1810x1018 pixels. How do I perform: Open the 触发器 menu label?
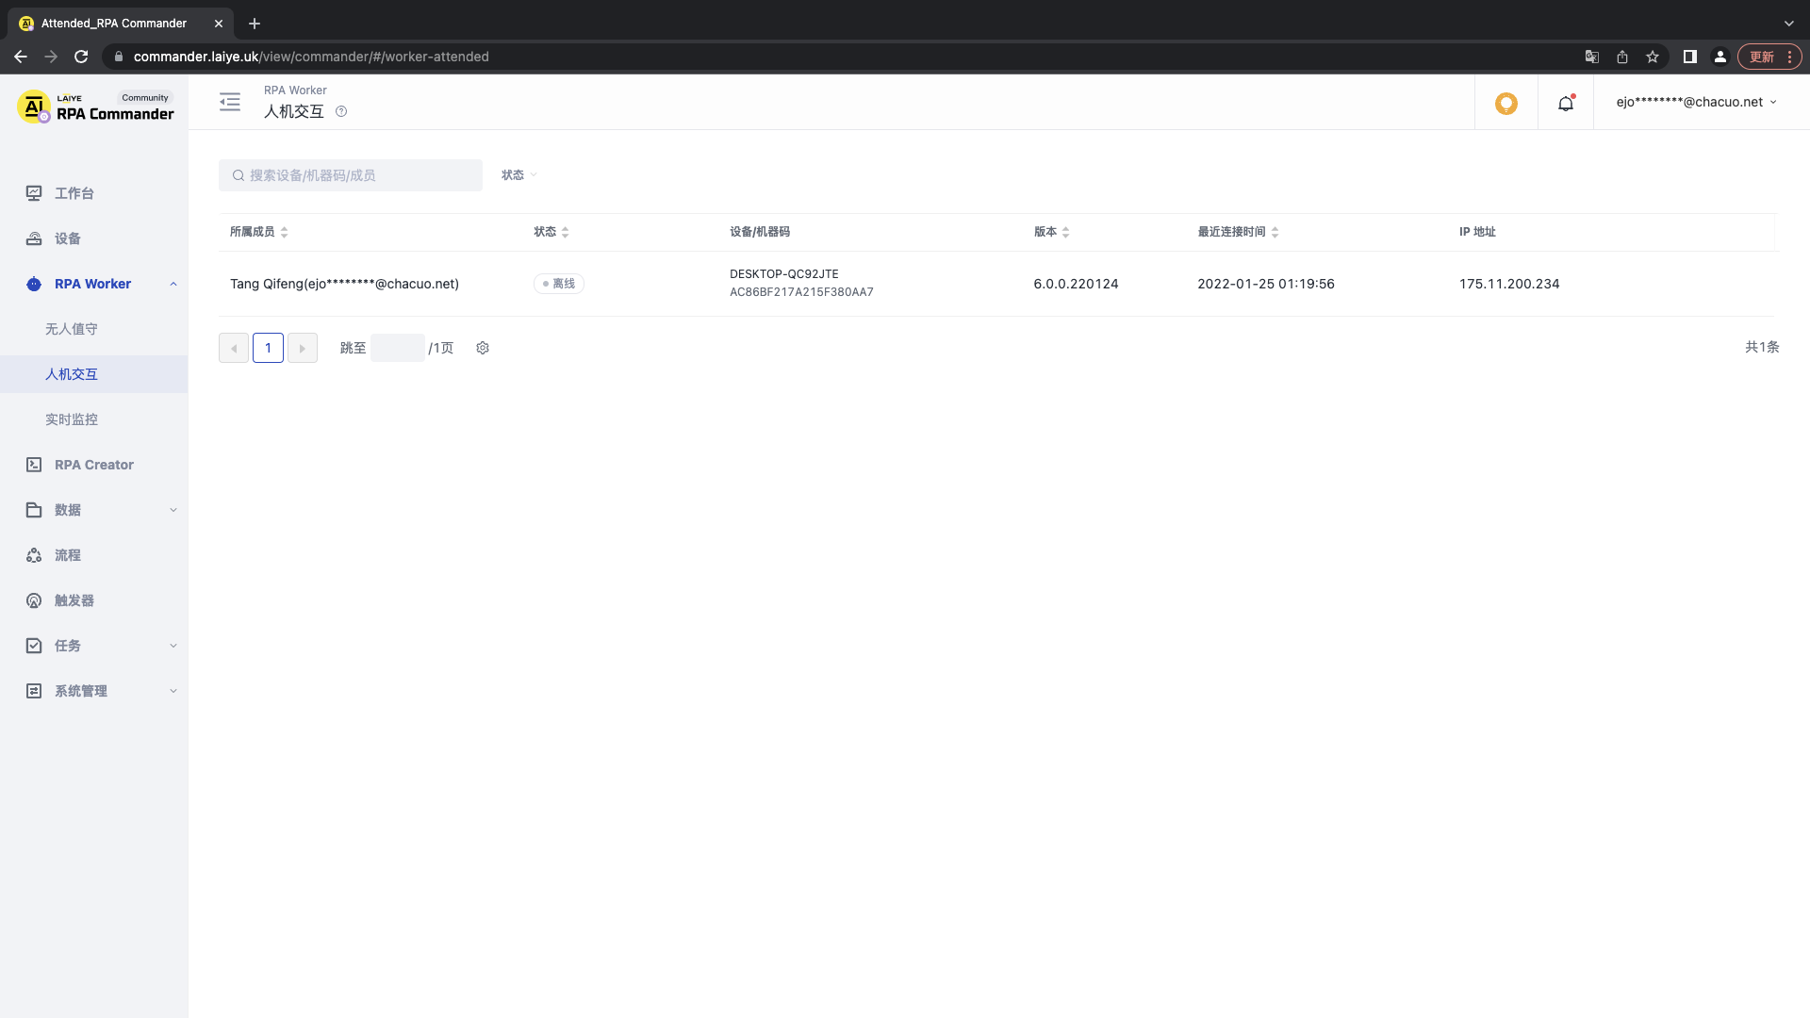(74, 600)
